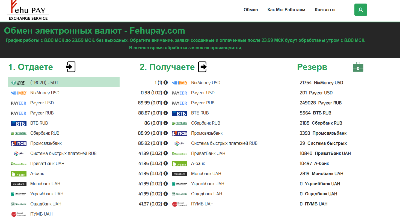Click the Резерв heading text
The image size is (400, 218).
312,67
